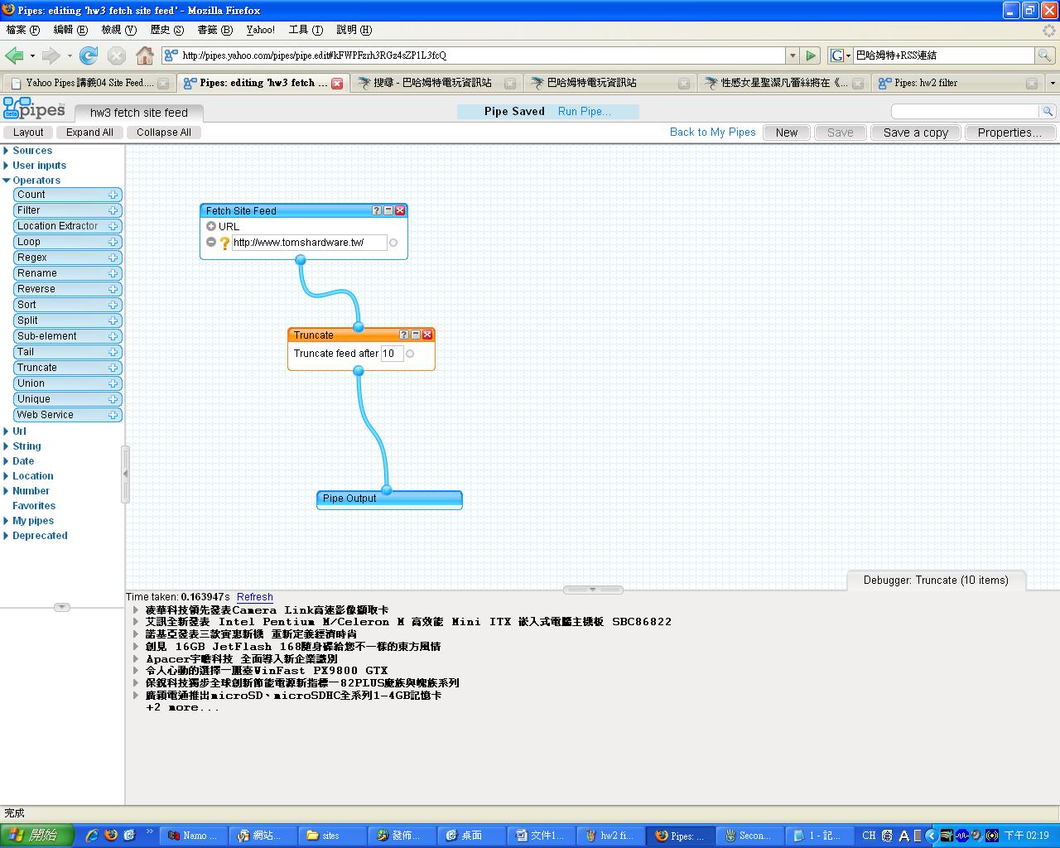Add the Split operator via its plus icon
Screen dimensions: 1060x848
point(113,320)
